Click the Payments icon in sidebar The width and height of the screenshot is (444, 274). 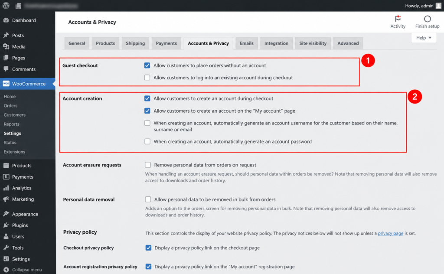click(x=6, y=176)
